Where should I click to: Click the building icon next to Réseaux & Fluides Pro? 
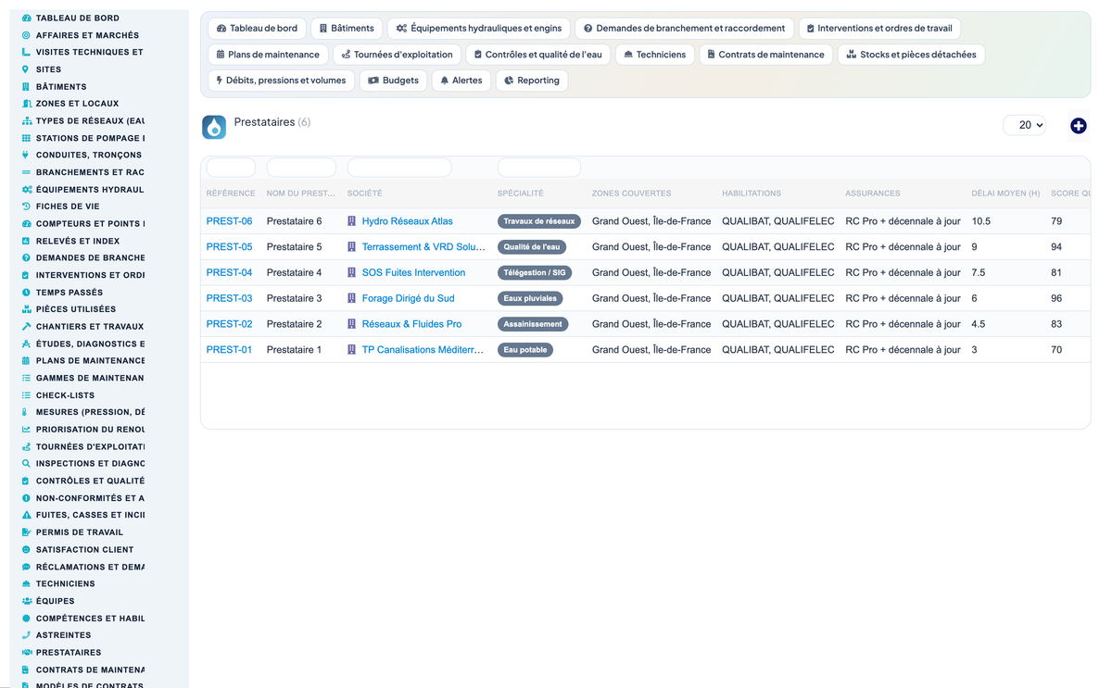coord(352,324)
